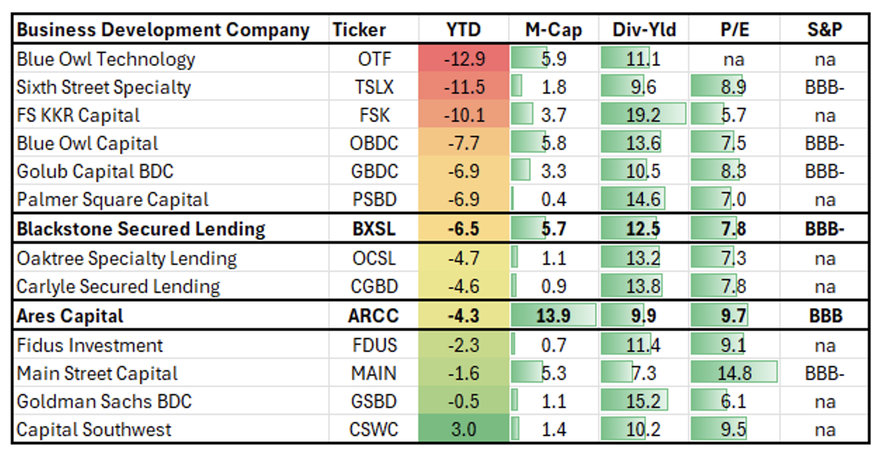
Task: Select the red -12.9 YTD cell
Action: [x=464, y=59]
